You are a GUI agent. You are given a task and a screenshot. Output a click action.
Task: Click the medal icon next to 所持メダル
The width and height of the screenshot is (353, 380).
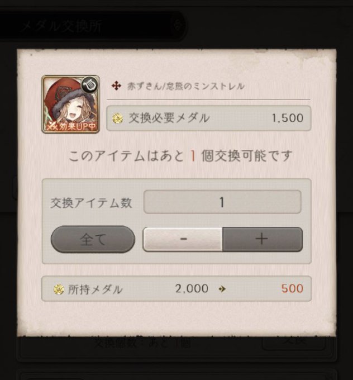[x=59, y=289]
